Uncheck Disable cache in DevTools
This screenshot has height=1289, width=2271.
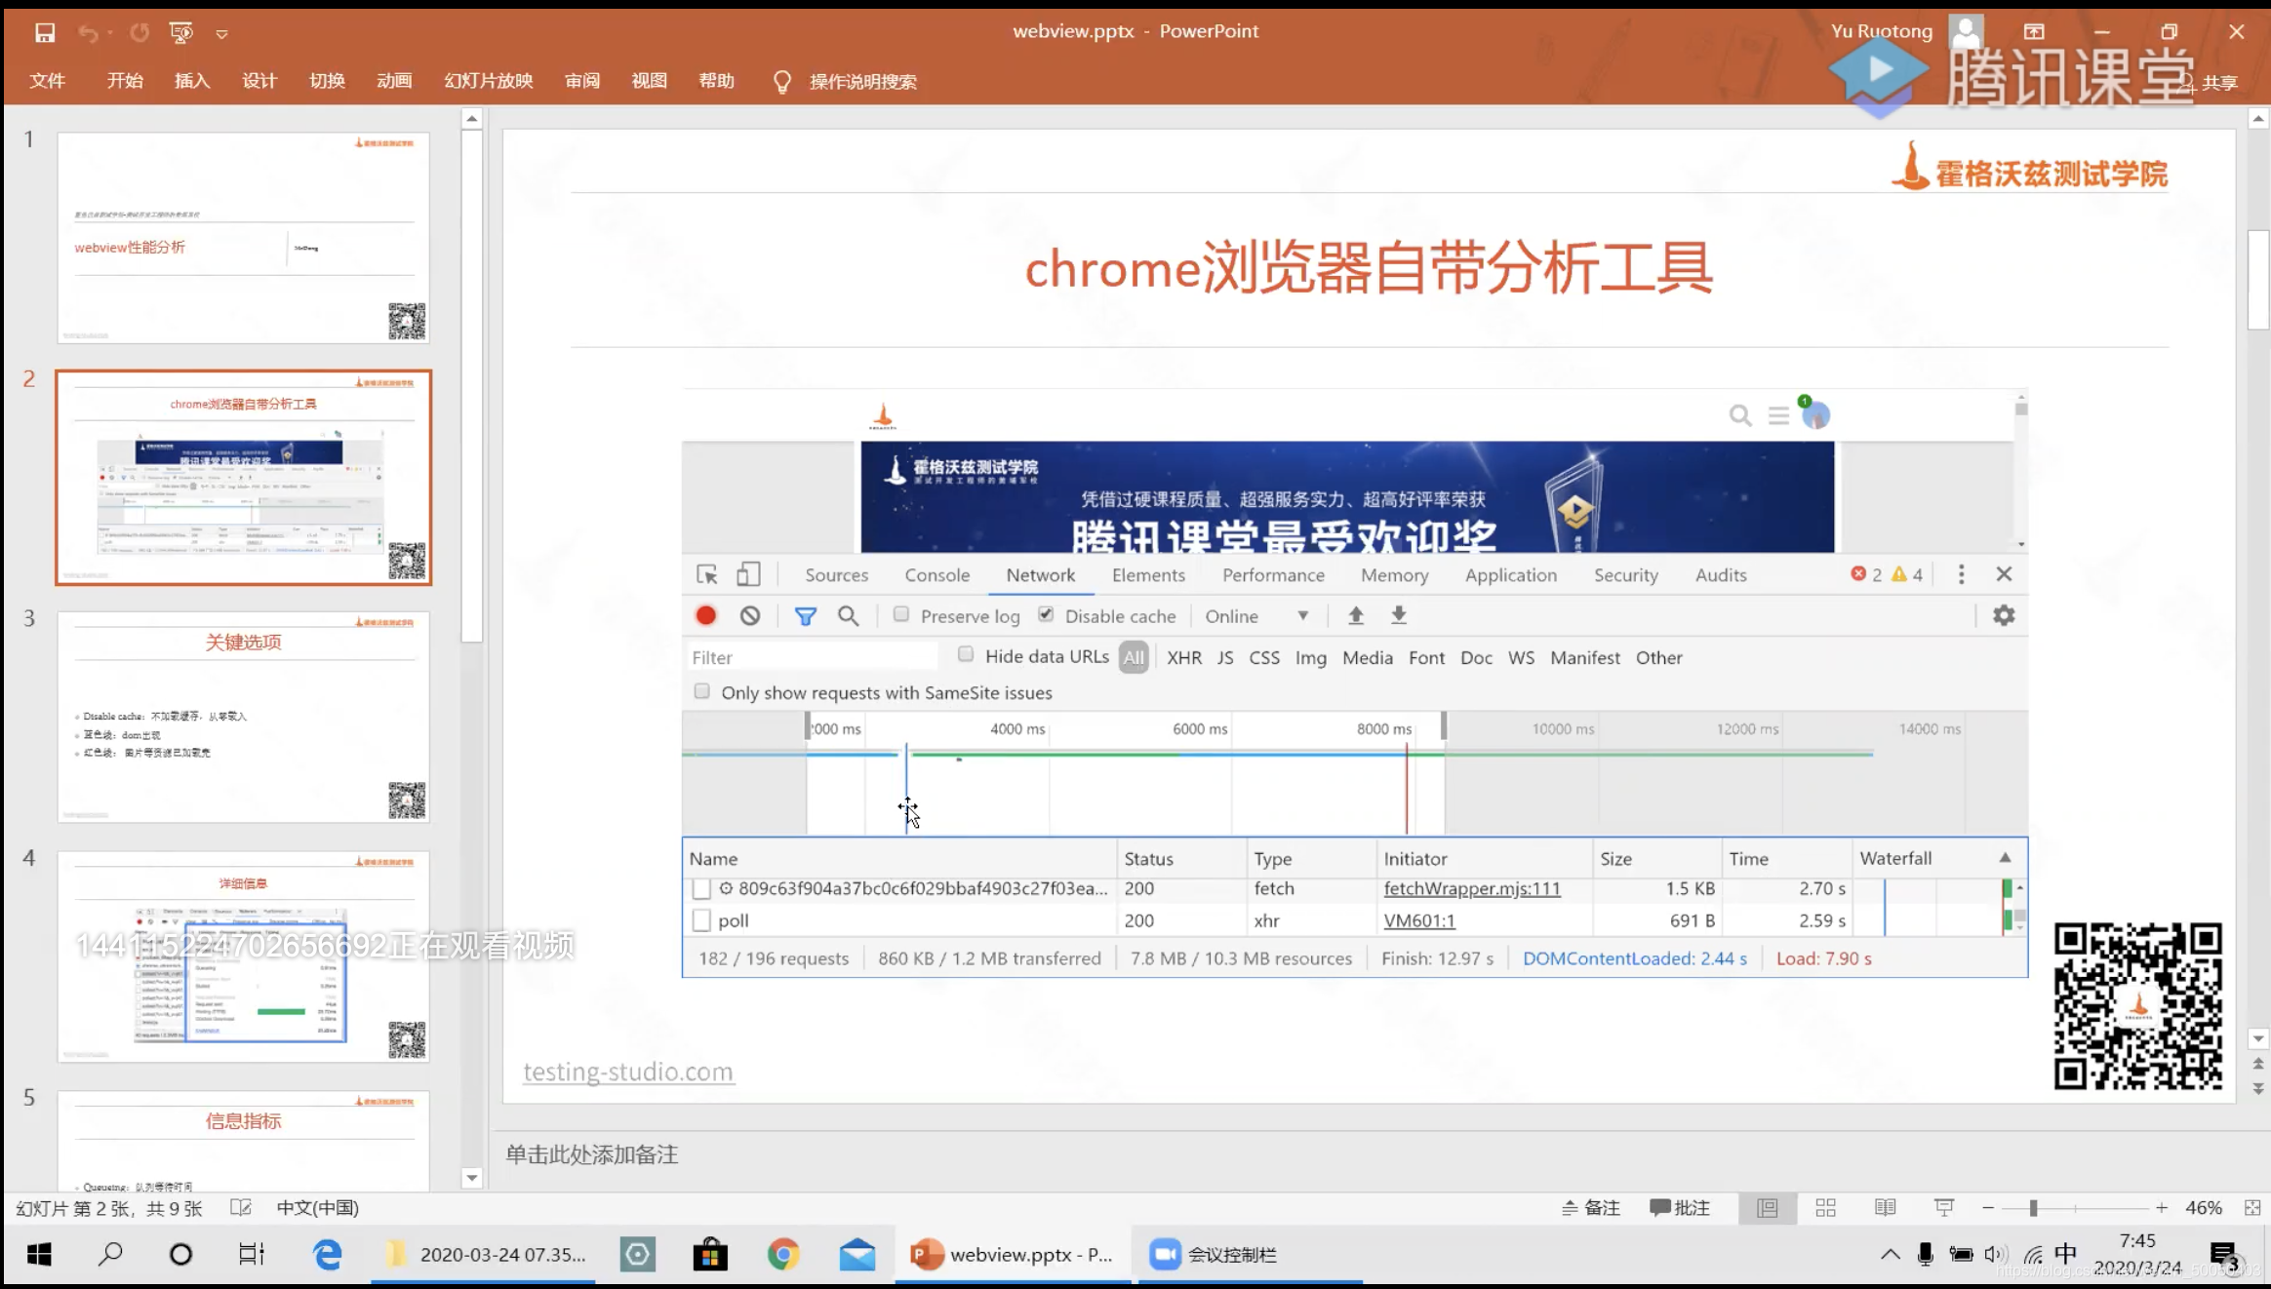point(1046,615)
